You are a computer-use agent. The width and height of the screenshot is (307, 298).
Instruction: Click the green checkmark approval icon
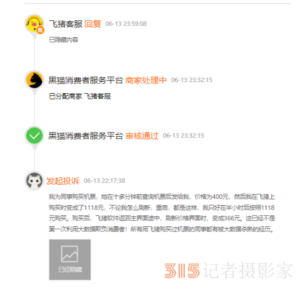point(34,136)
